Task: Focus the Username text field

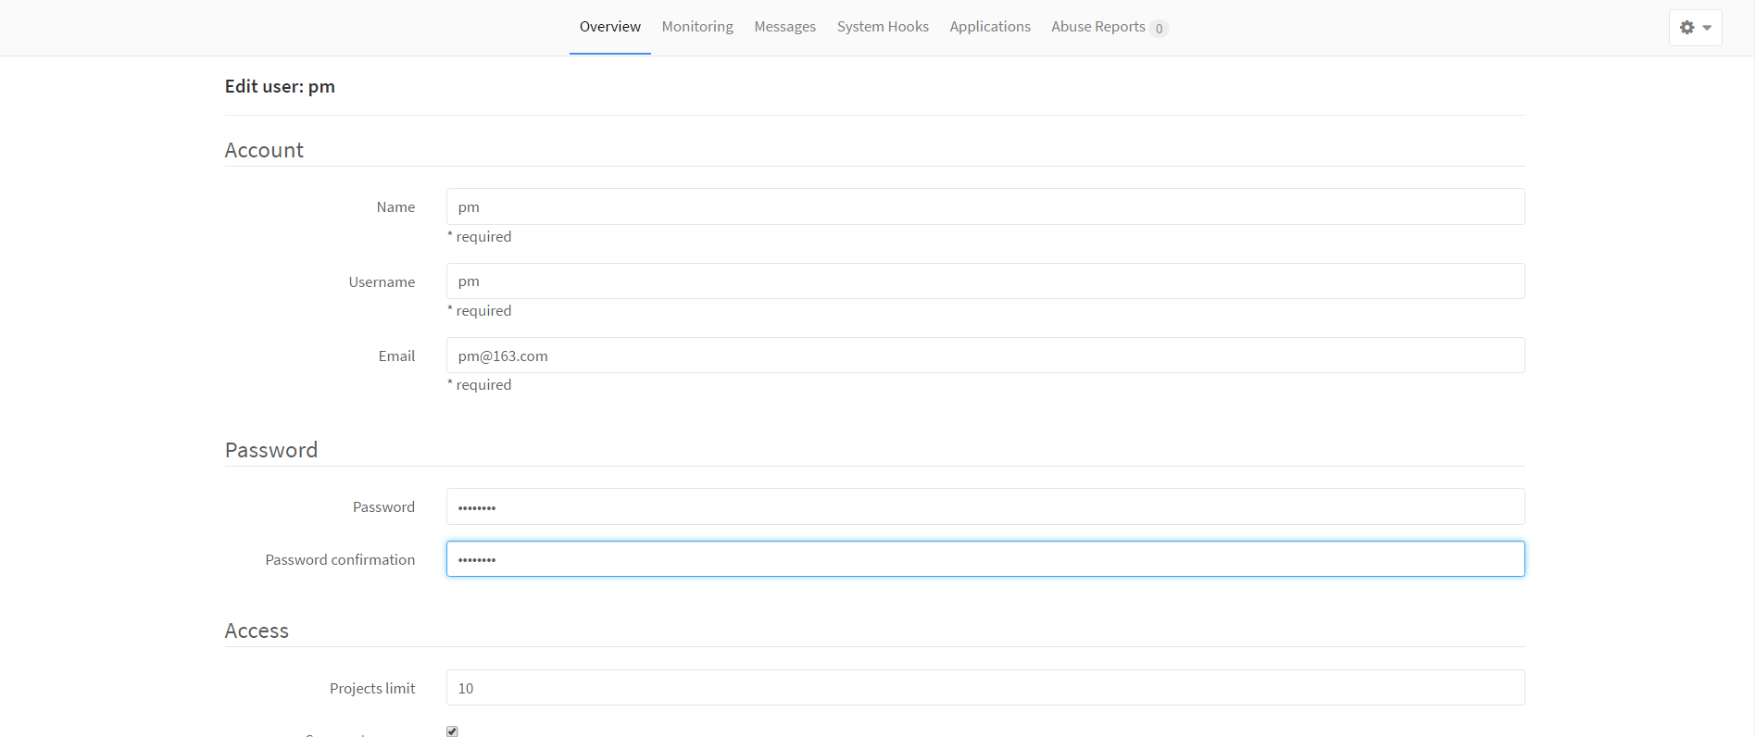Action: point(984,281)
